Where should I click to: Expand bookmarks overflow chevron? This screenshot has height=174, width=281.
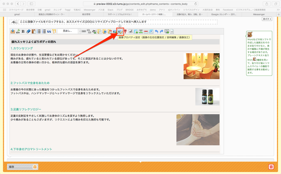tap(278, 10)
